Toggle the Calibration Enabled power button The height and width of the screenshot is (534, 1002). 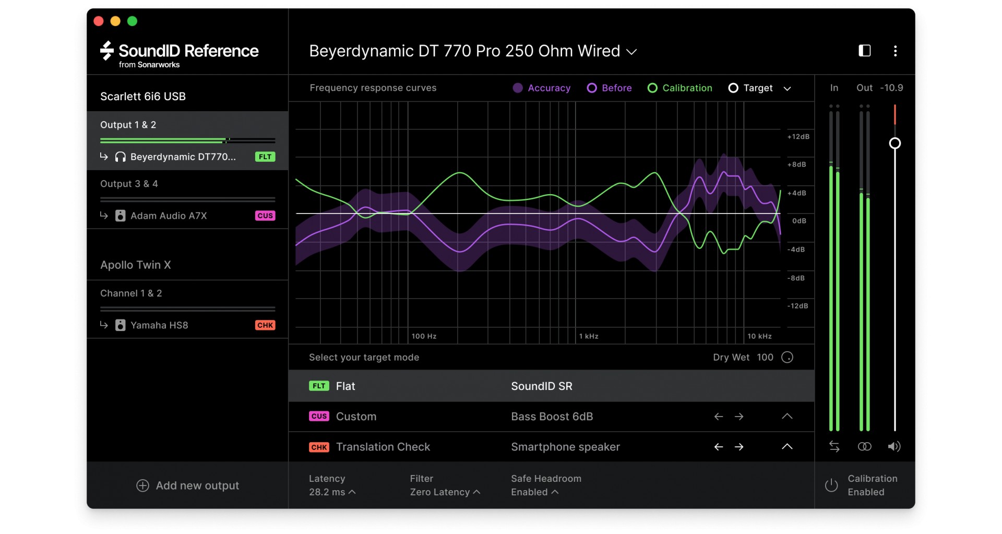(x=831, y=485)
